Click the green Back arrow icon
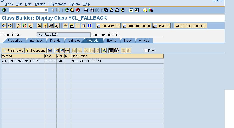This screenshot has width=234, height=128. coord(67,10)
